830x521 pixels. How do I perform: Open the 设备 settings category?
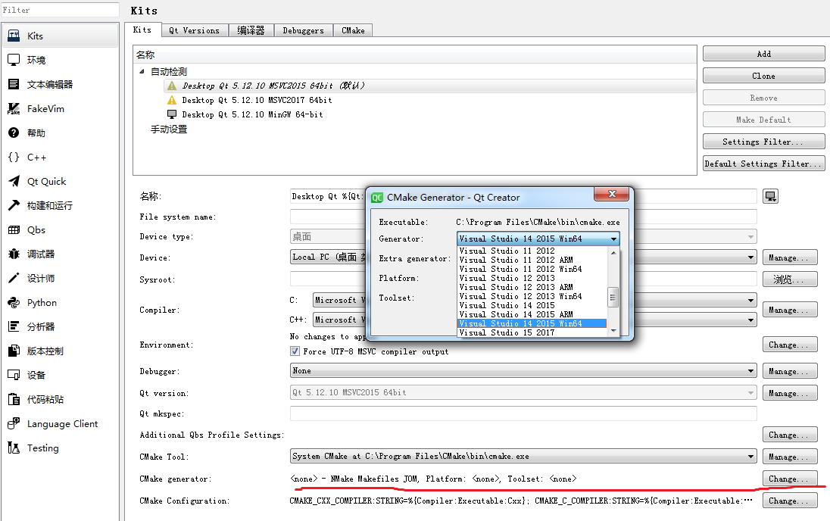60,376
